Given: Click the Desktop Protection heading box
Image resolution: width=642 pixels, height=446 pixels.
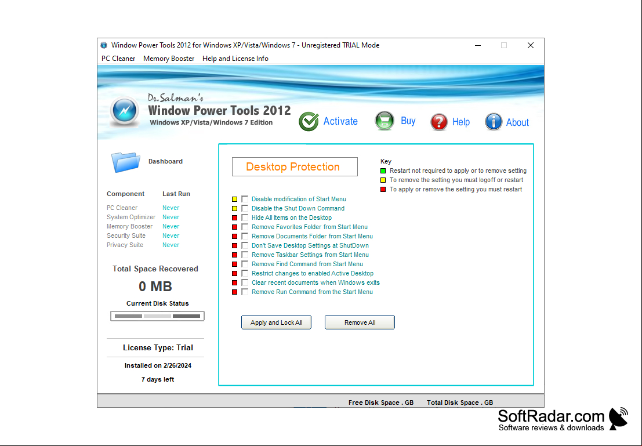Looking at the screenshot, I should (x=295, y=166).
